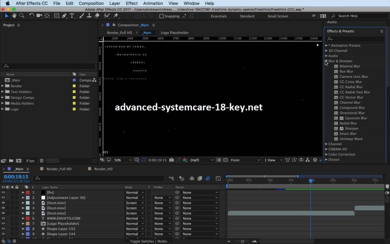
Task: Click the yellow label swatch for Render folder
Action: tap(74, 86)
